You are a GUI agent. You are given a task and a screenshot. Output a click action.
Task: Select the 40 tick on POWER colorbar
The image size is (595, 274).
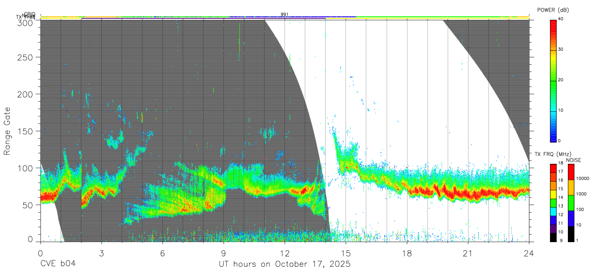[561, 19]
